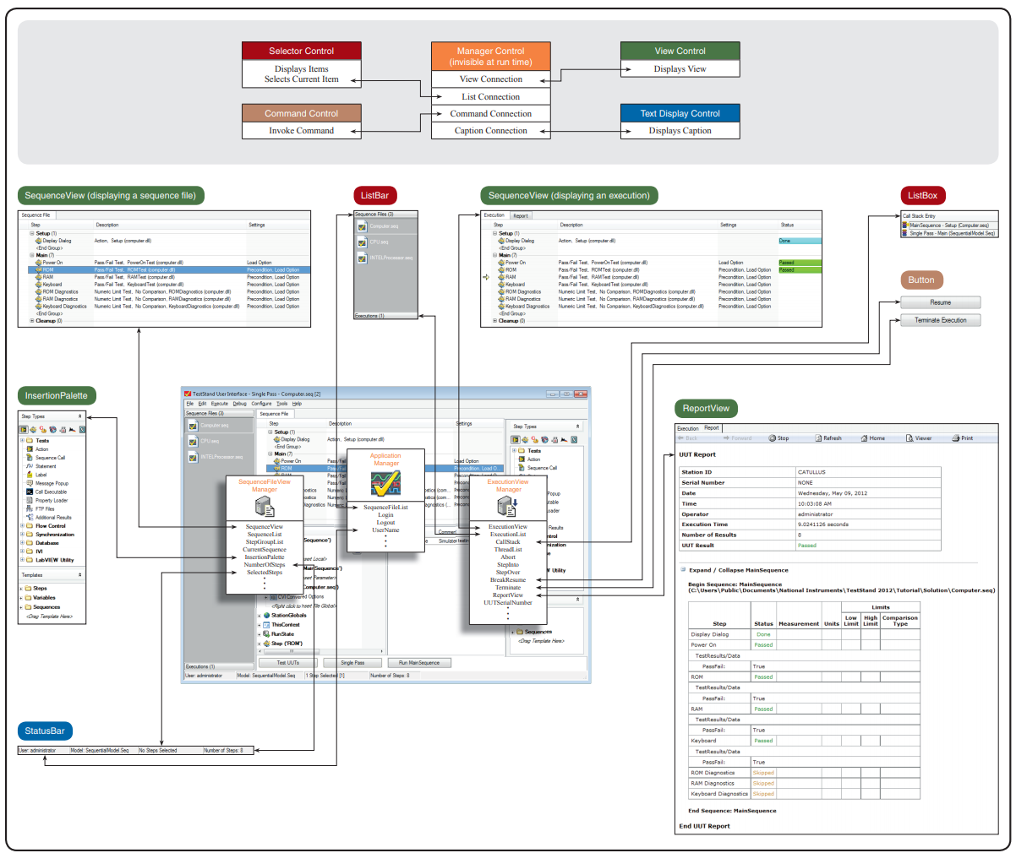Screen dimensions: 1016x853
Task: Expand the StationGlobals tree node
Action: 259,616
